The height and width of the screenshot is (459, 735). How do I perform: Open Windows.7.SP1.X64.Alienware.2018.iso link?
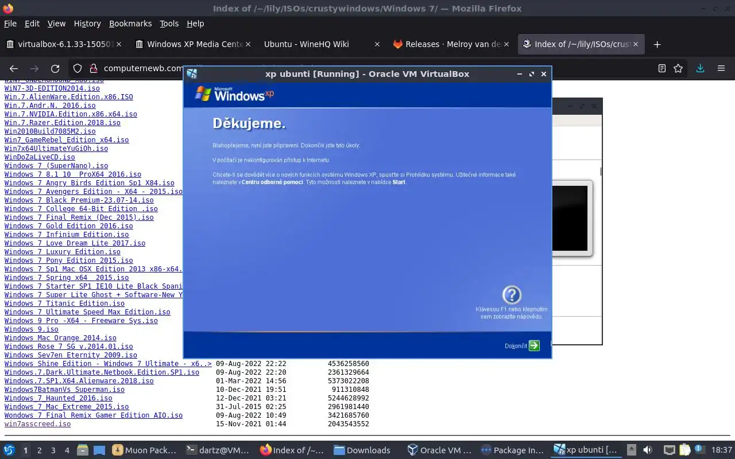pos(79,381)
